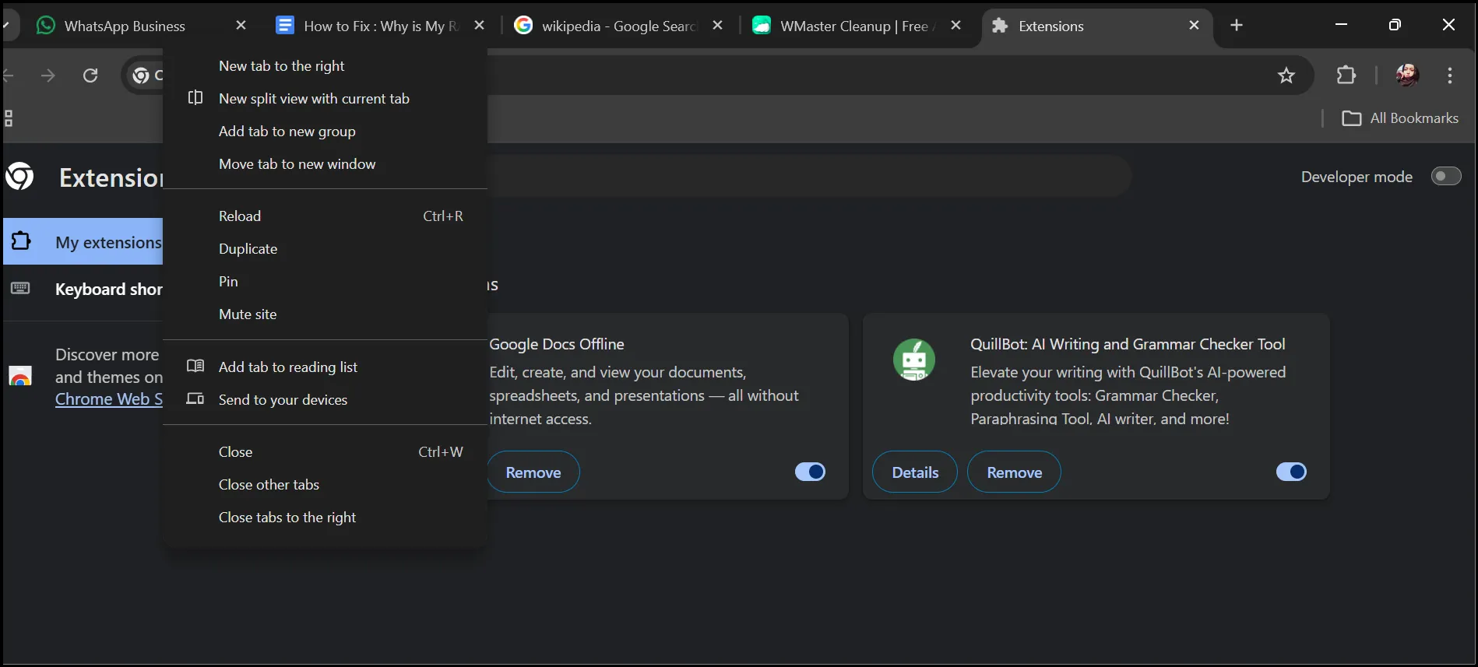This screenshot has width=1478, height=667.
Task: Close the How to Fix tab
Action: point(480,25)
